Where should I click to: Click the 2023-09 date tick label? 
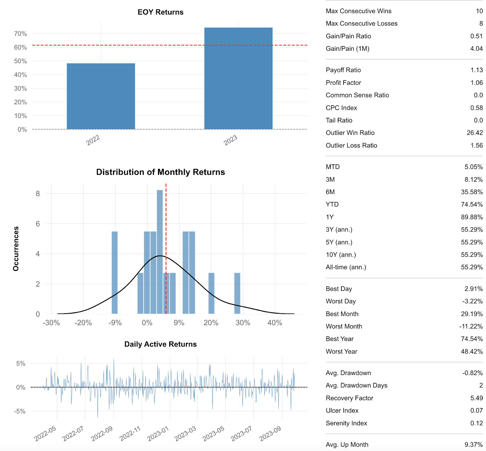[x=270, y=434]
